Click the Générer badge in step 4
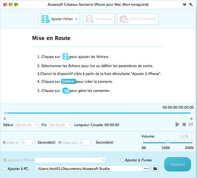This screenshot has height=178, width=197. (x=69, y=81)
